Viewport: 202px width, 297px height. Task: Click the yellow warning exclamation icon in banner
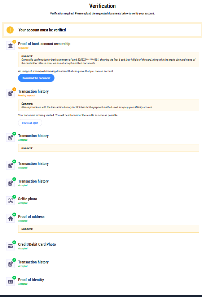(10, 30)
